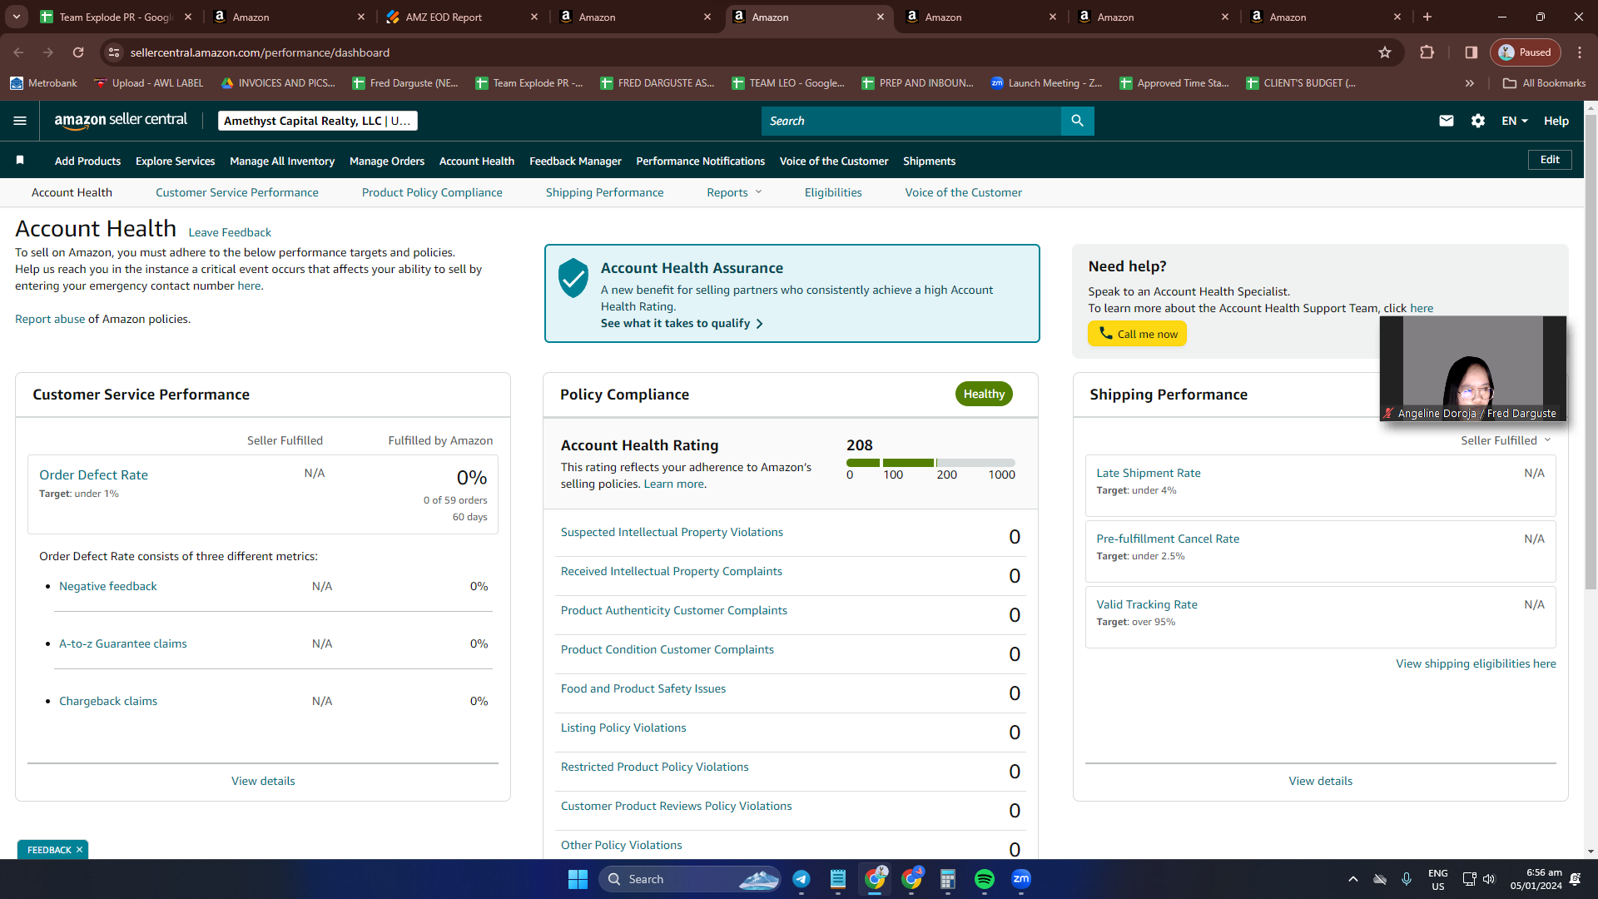1598x899 pixels.
Task: Close the AMZ EOD Report tab
Action: click(x=534, y=17)
